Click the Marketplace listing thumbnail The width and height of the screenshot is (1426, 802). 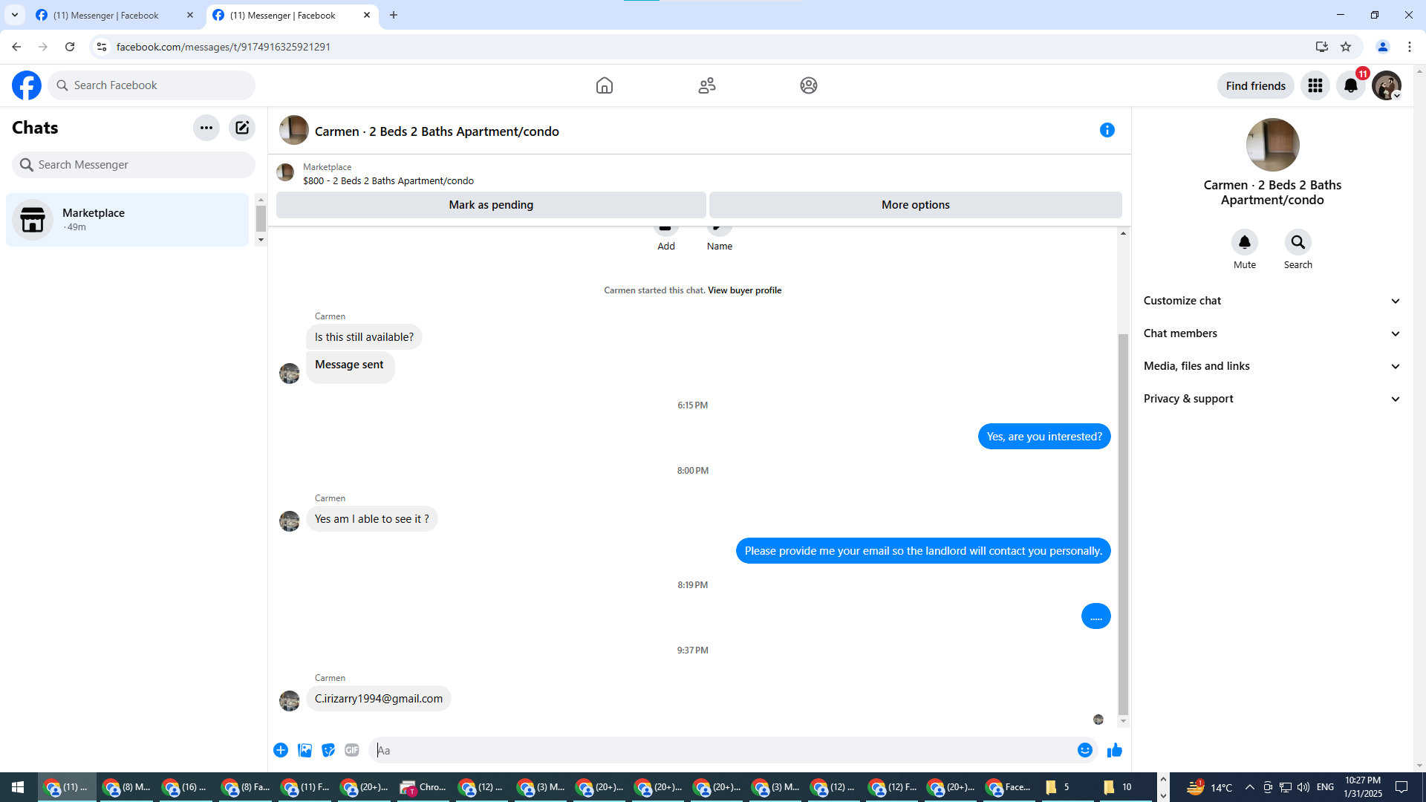click(x=285, y=173)
